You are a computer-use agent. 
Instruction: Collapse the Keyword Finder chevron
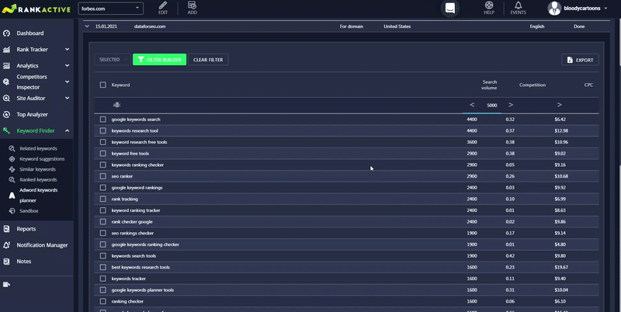click(x=67, y=130)
